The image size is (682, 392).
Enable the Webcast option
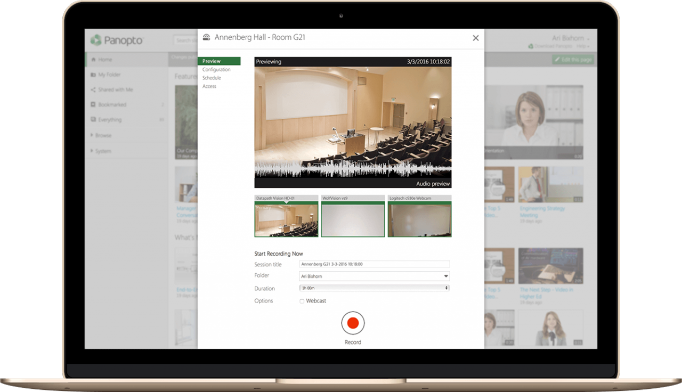click(302, 300)
